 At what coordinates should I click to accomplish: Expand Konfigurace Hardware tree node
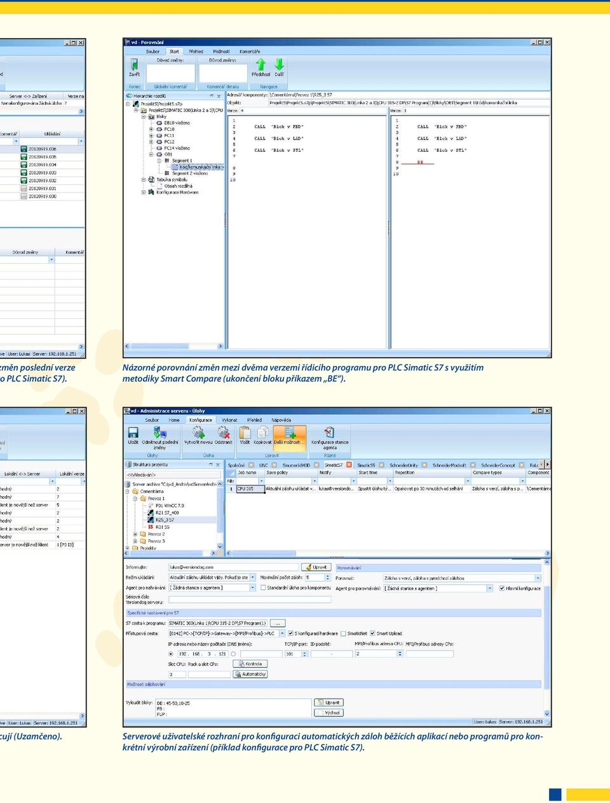pyautogui.click(x=144, y=192)
